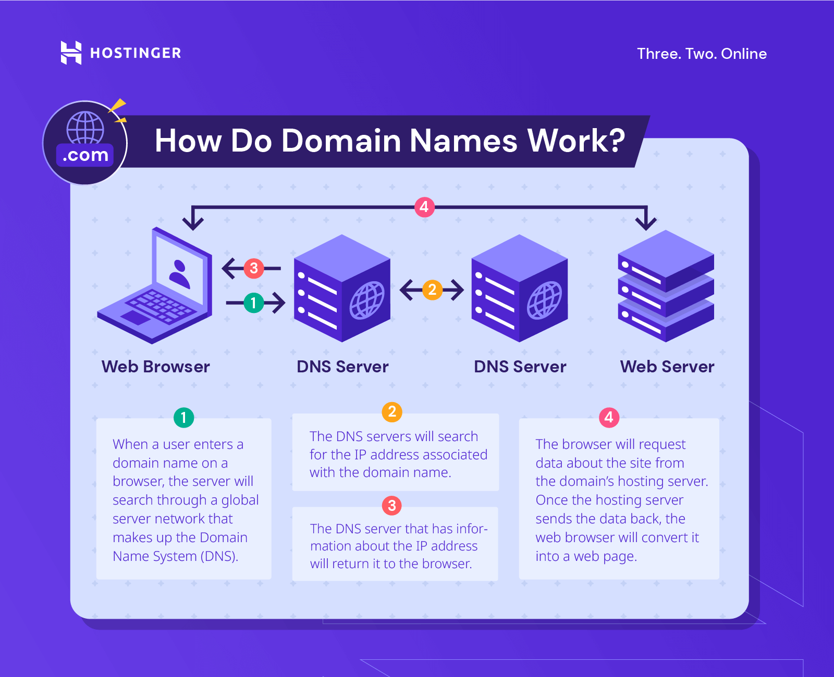Screen dimensions: 834x677
Task: Click the line 'will return it to the browser.'
Action: point(391,564)
